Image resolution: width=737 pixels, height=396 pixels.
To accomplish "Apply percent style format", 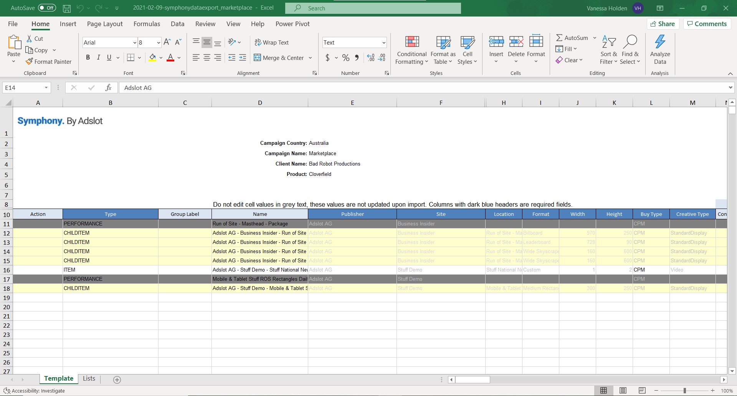I will [x=346, y=58].
